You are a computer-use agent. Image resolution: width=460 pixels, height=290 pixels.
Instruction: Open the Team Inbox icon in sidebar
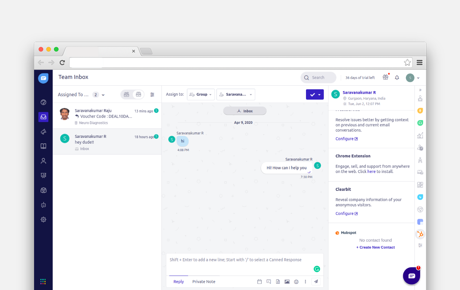point(43,117)
